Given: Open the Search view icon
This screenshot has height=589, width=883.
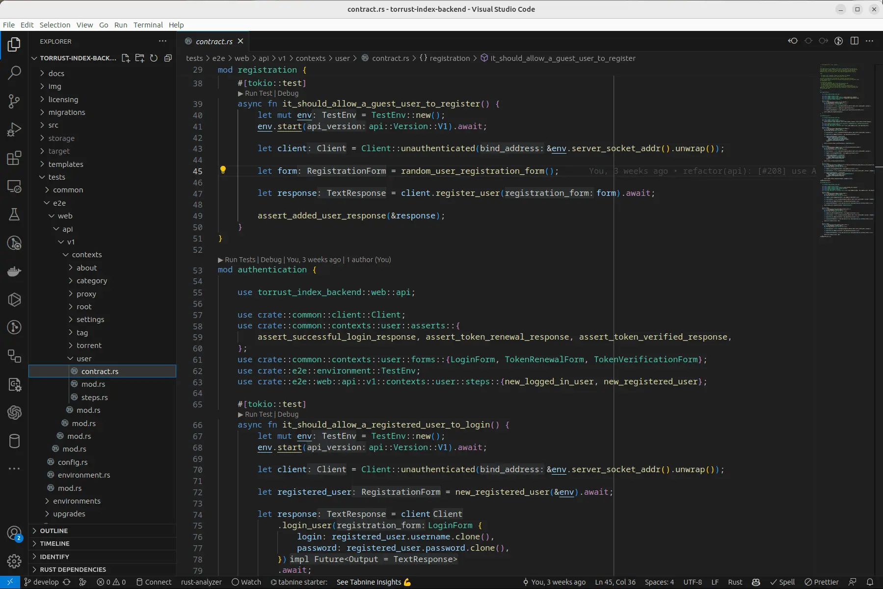Looking at the screenshot, I should point(14,73).
